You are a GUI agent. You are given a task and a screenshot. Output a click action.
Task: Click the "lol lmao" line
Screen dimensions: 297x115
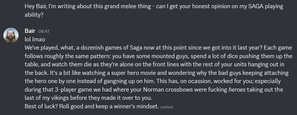pyautogui.click(x=35, y=39)
